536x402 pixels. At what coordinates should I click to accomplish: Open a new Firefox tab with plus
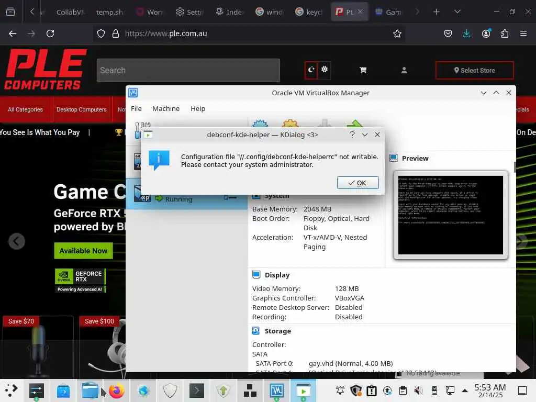(x=436, y=12)
